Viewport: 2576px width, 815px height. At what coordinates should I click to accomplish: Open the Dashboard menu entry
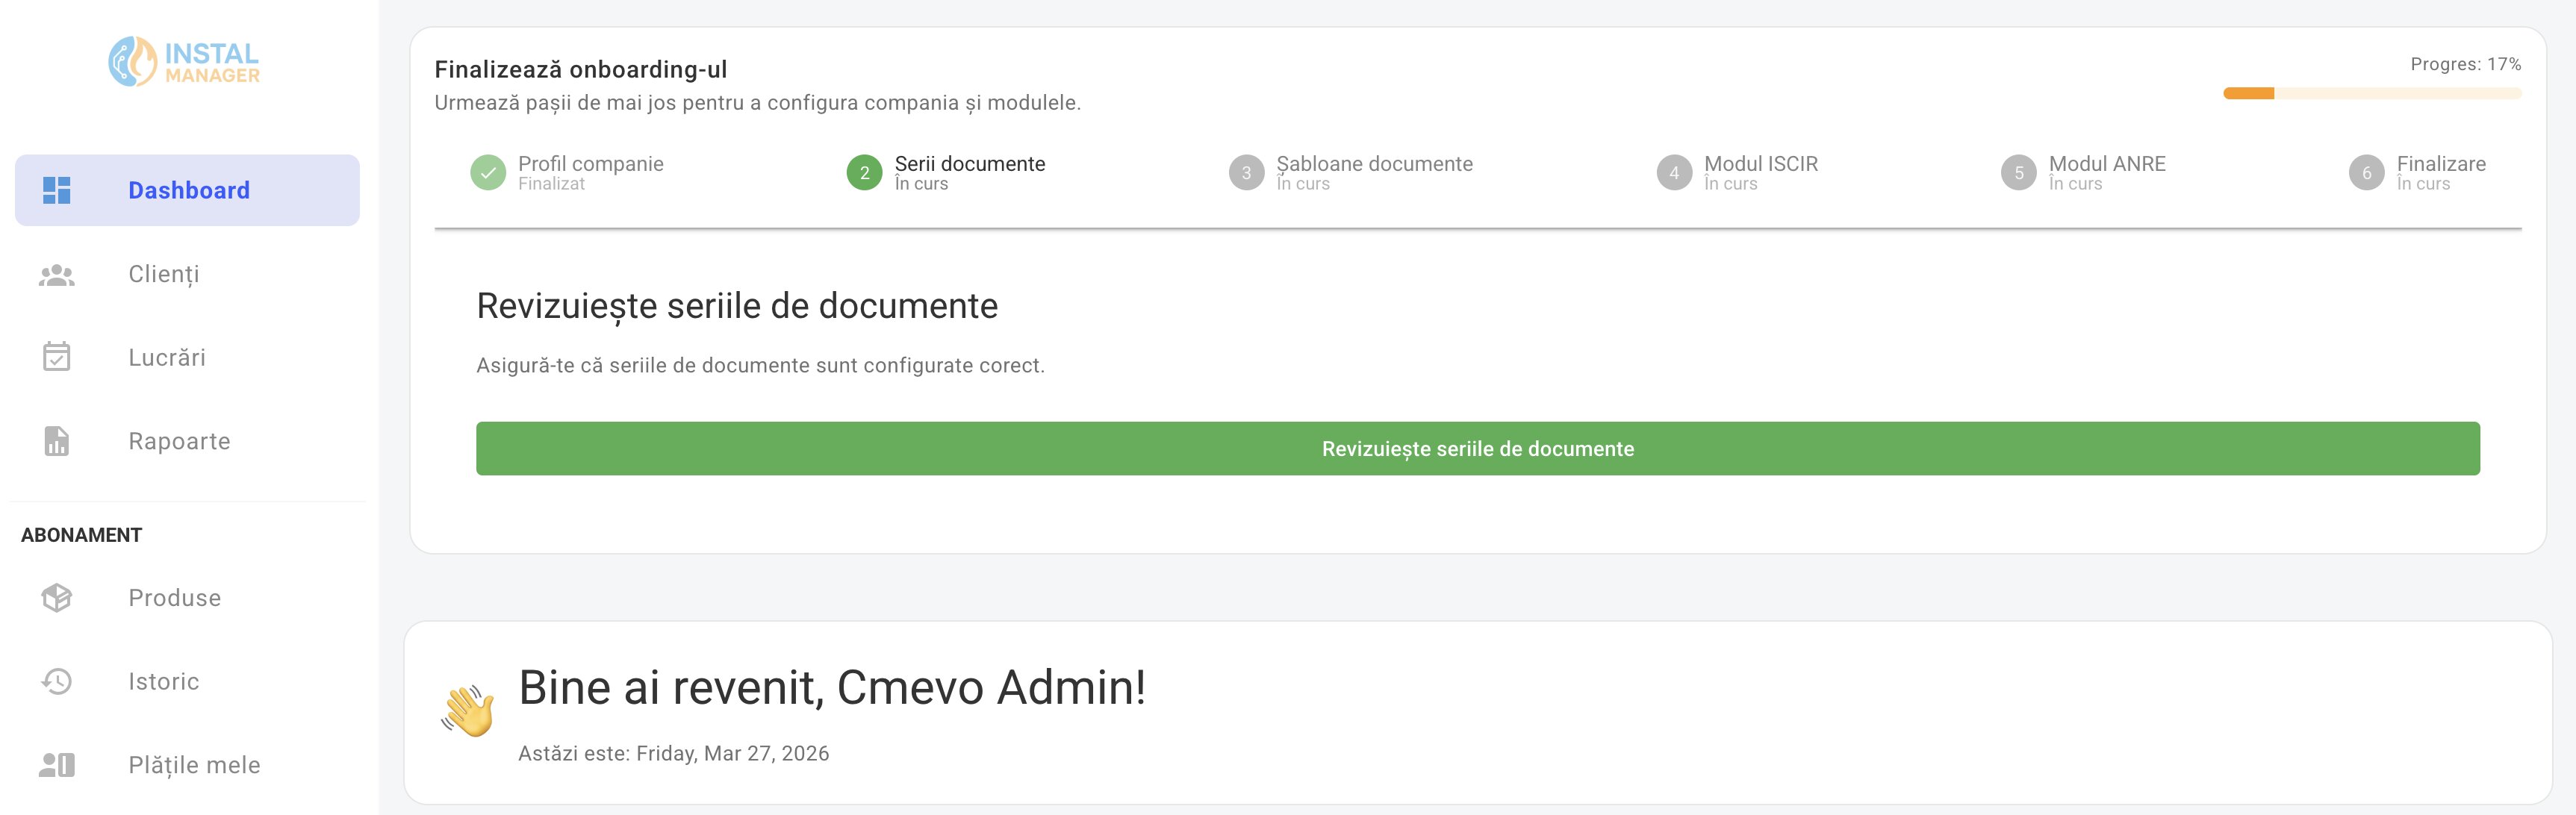188,190
